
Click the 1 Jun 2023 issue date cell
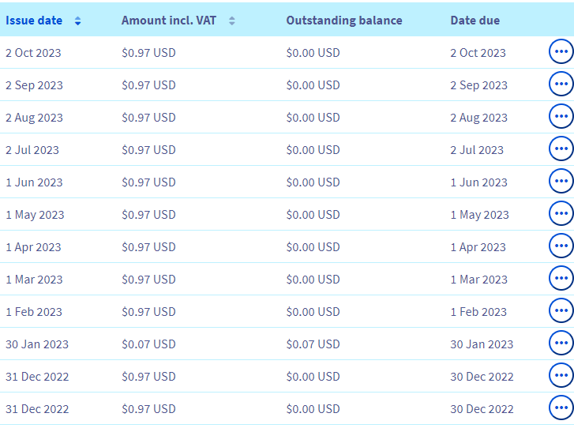pyautogui.click(x=33, y=182)
